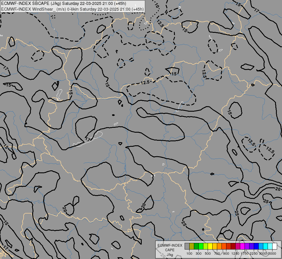Click the "1250" legend tick label
Viewport: 282px width, 259px height.
[x=235, y=254]
